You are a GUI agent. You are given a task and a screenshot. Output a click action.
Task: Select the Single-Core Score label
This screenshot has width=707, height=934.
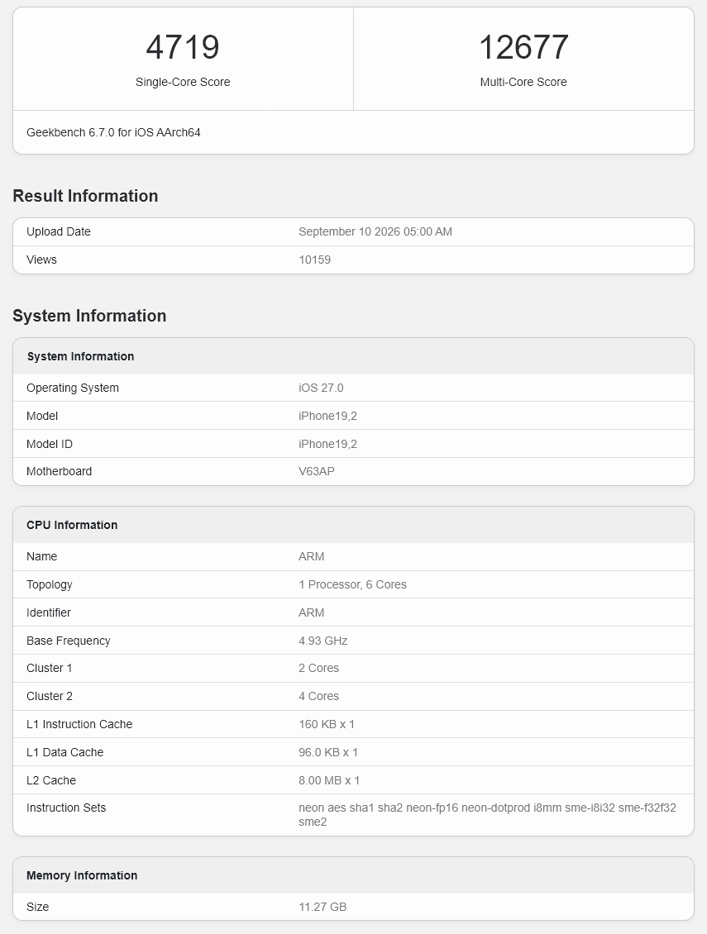[x=183, y=82]
